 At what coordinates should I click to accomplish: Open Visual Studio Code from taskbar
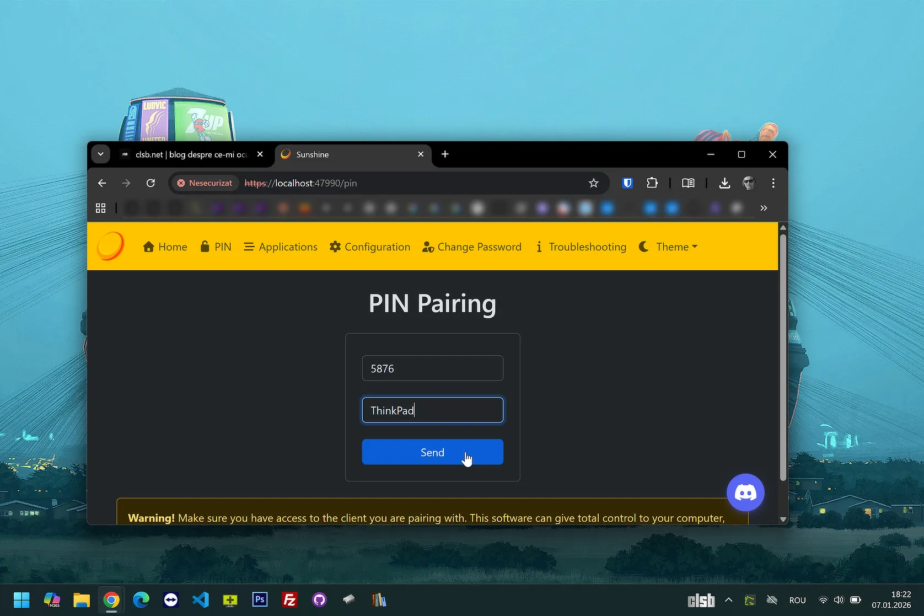[201, 599]
